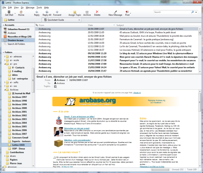Viewport: 203px width, 173px height.
Task: Open the Message menu
Action: (30, 7)
